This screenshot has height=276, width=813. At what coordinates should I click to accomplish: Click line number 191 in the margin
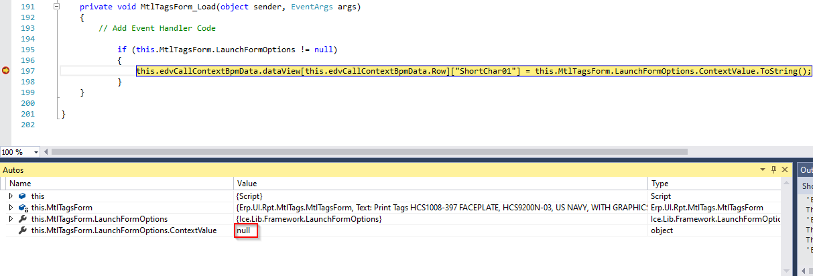coord(27,7)
